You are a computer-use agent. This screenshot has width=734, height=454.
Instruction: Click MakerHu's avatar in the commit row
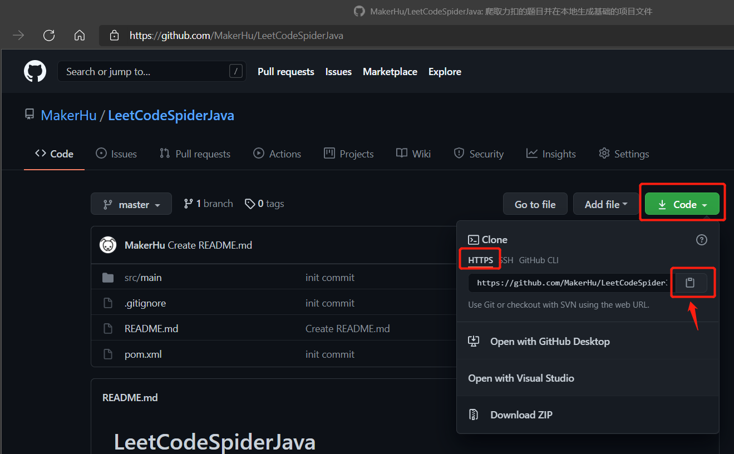108,245
